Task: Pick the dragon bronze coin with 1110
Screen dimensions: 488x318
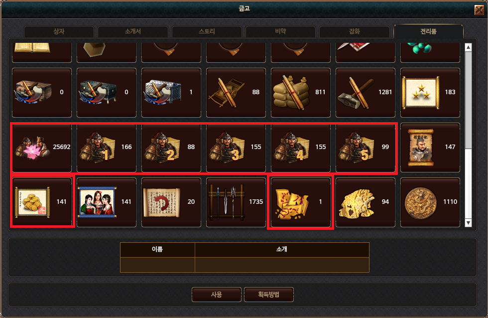Action: 430,202
